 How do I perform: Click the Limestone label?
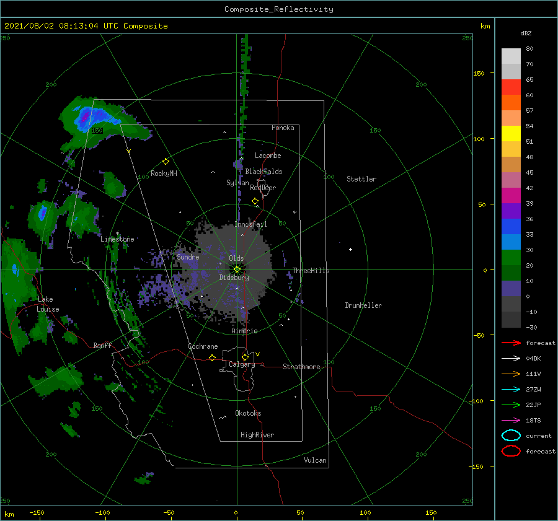tap(117, 239)
